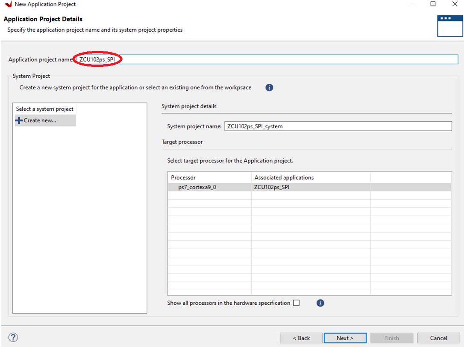The image size is (464, 347).
Task: Cancel the New Application Project wizard
Action: (x=438, y=338)
